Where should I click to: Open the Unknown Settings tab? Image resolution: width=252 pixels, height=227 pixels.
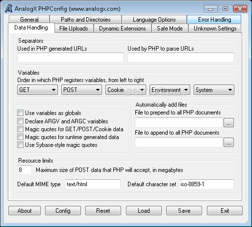[215, 28]
